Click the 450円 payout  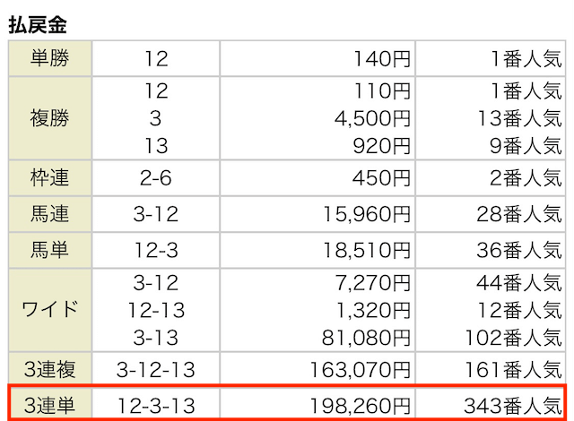381,178
